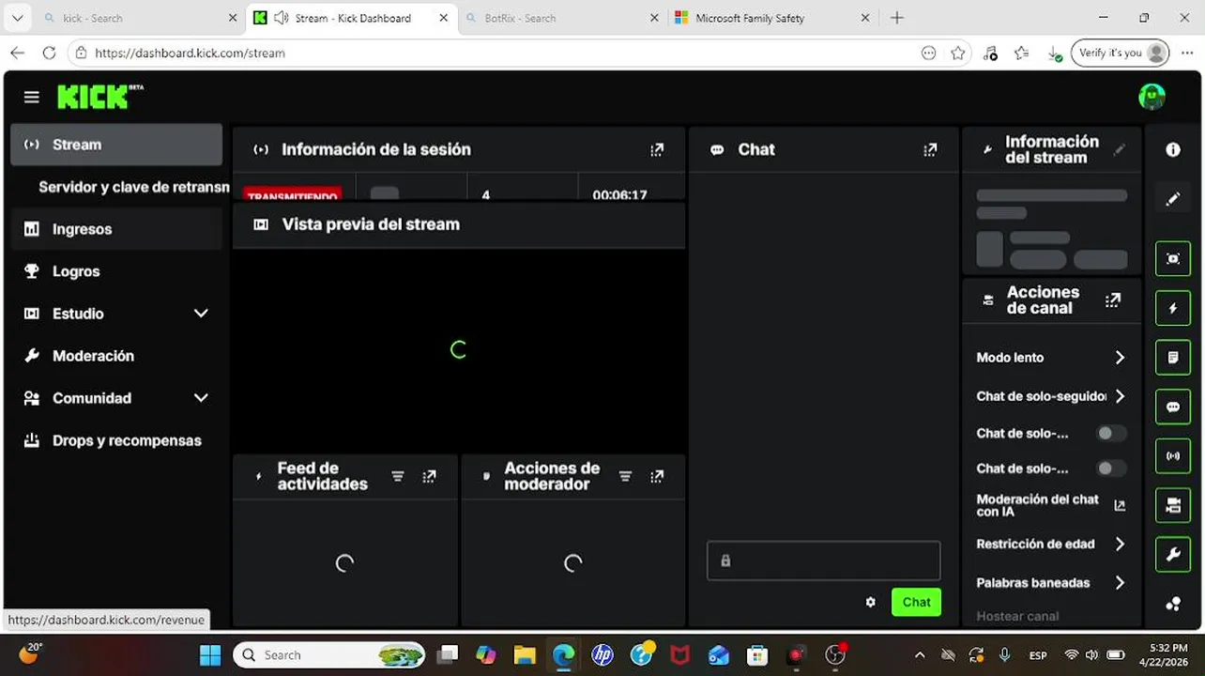This screenshot has width=1205, height=676.
Task: Toggle broadcast session info widget in right toolbar
Action: pyautogui.click(x=1173, y=456)
